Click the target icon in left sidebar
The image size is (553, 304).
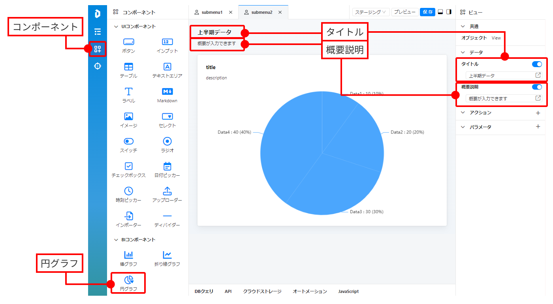point(98,66)
